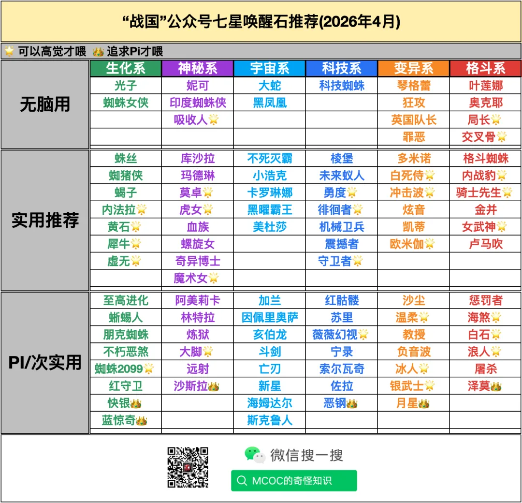This screenshot has height=503, width=522.
Task: Click the 无脑用 row header
Action: [x=45, y=104]
